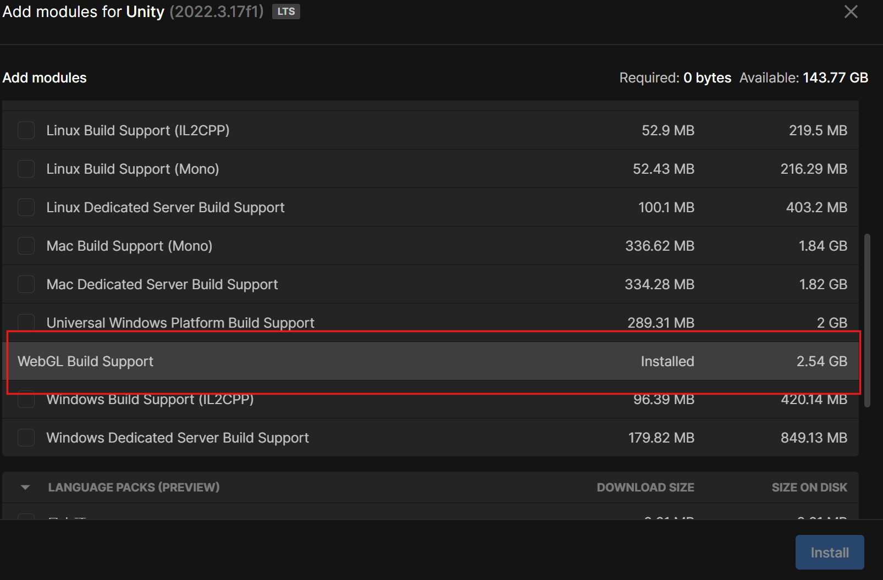The image size is (883, 580).
Task: Click the 1.84 GB disk size
Action: 823,246
